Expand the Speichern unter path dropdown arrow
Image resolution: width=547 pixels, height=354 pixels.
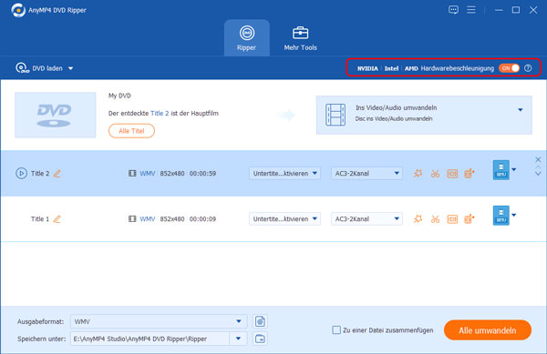[x=238, y=339]
